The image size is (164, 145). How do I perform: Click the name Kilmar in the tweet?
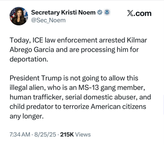137,40
